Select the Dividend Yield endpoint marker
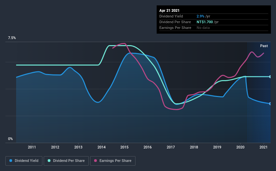Viewport: 276px width, 171px height. pos(270,104)
